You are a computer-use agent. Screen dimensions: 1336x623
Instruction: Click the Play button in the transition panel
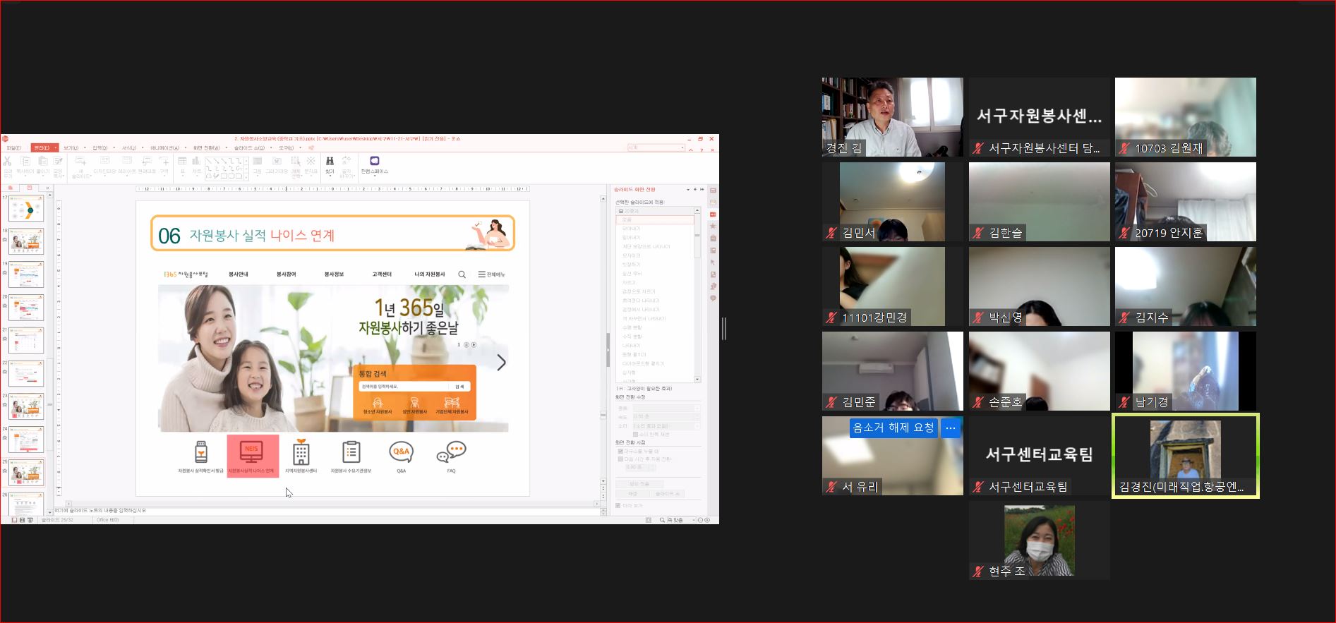[x=632, y=494]
